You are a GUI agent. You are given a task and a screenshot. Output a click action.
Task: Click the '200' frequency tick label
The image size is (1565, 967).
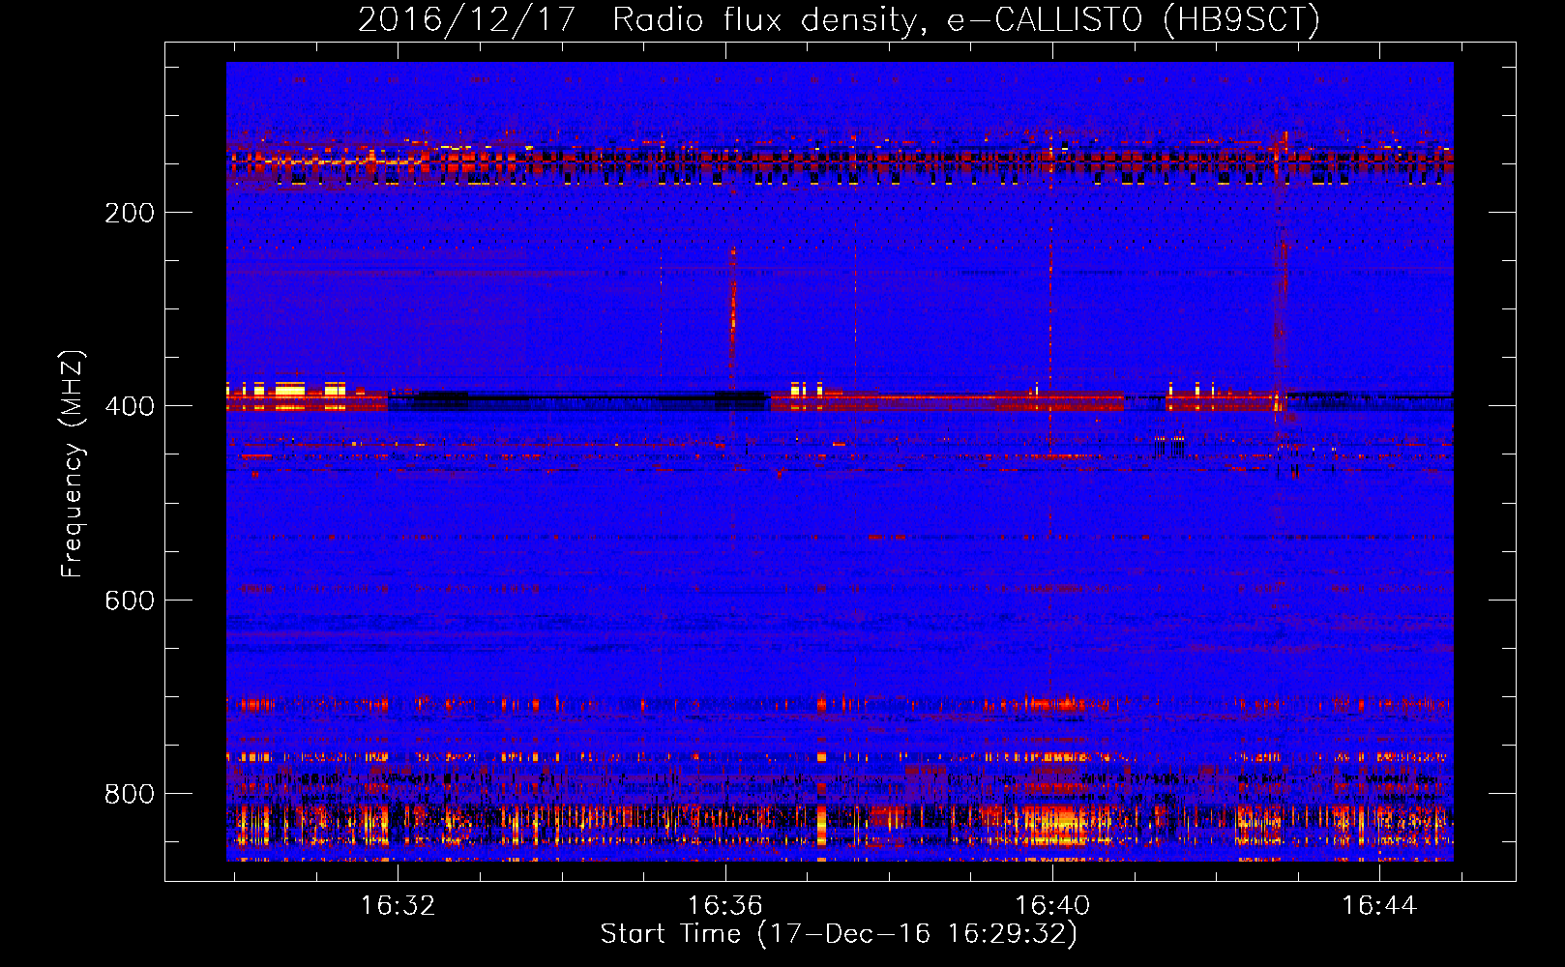[130, 213]
